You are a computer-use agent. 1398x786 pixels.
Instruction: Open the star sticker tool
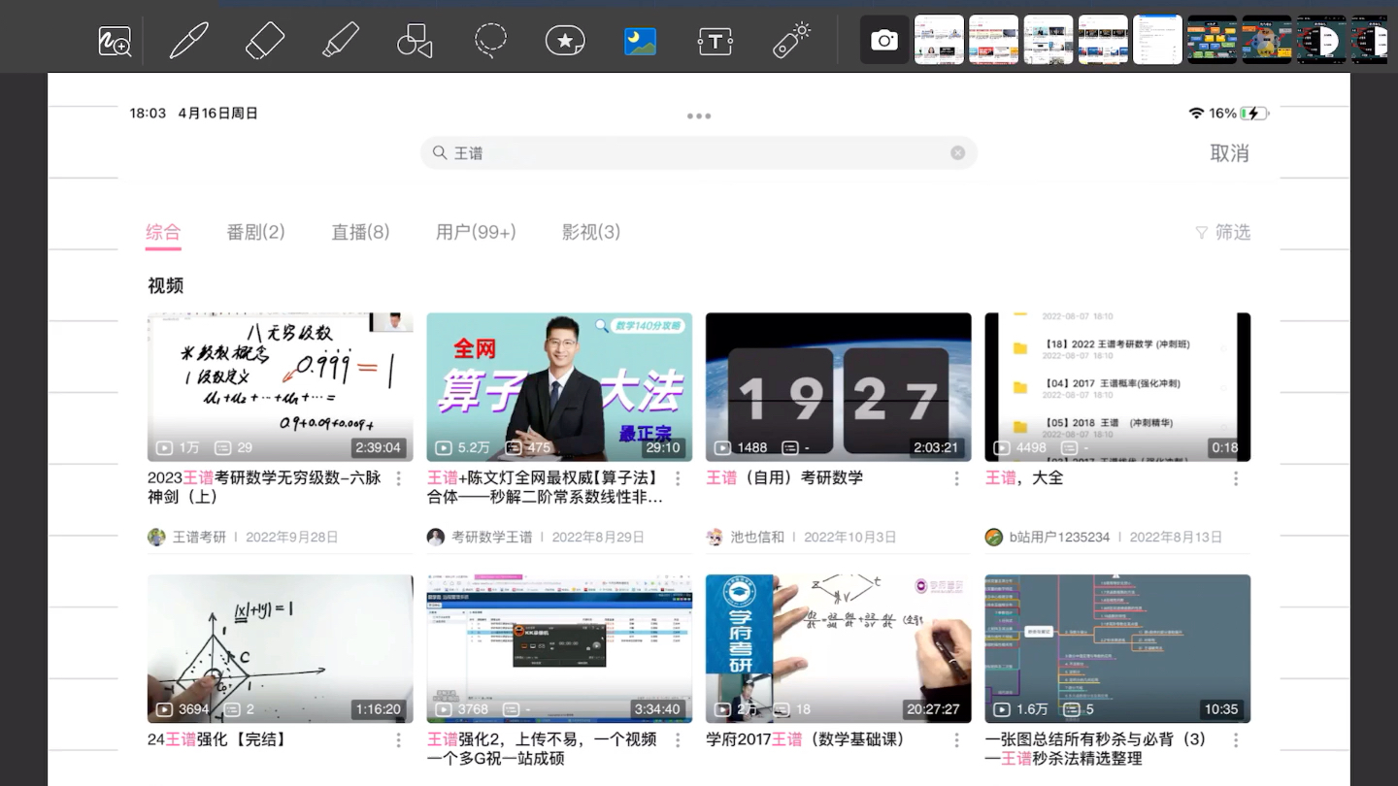pyautogui.click(x=565, y=41)
